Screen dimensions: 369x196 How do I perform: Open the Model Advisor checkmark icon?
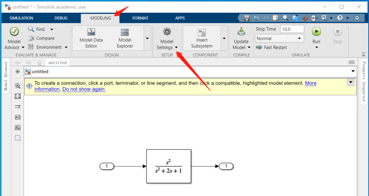click(14, 31)
